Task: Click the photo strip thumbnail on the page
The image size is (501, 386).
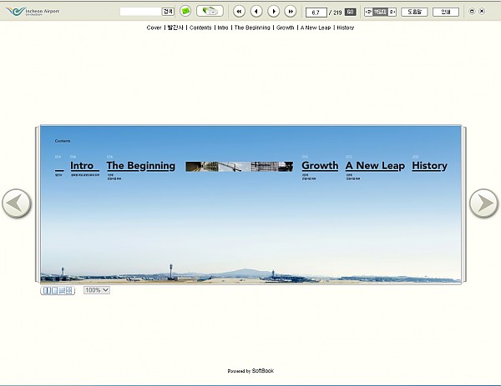Action: [240, 167]
